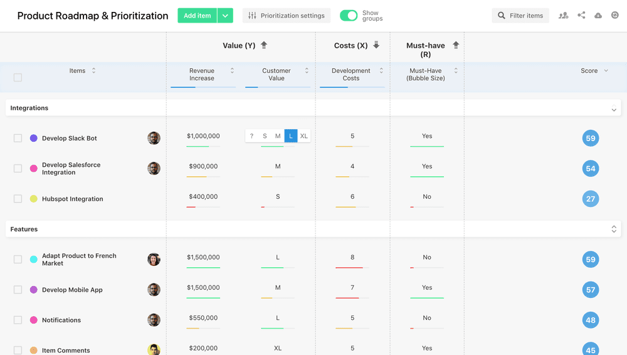Open the Notifications item
627x355 pixels.
click(61, 320)
